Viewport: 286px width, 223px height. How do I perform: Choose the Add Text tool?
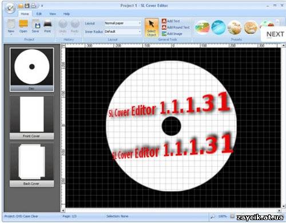pyautogui.click(x=171, y=21)
